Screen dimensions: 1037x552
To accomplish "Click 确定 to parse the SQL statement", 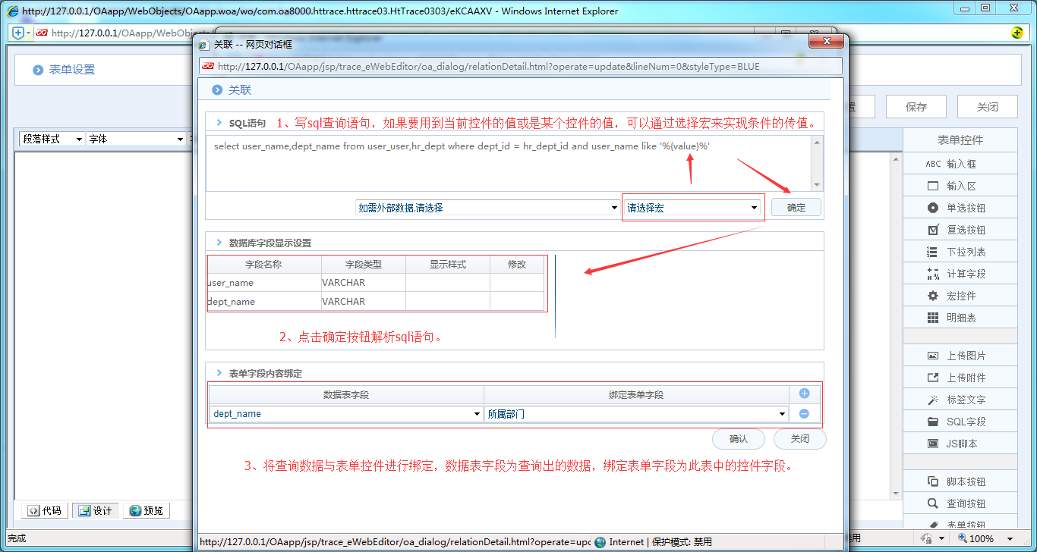I will pyautogui.click(x=796, y=208).
